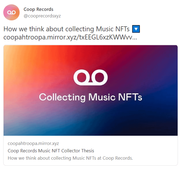Screen dimensions: 182x170
Task: Open the Coop Records display name
Action: click(38, 10)
